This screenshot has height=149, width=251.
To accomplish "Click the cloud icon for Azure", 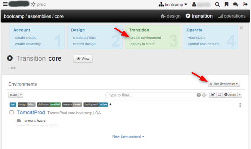I will pyautogui.click(x=19, y=120).
